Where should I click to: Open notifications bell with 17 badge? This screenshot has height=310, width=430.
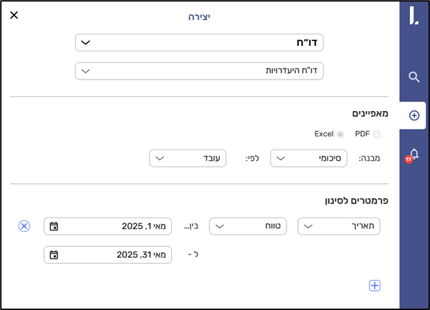[414, 154]
